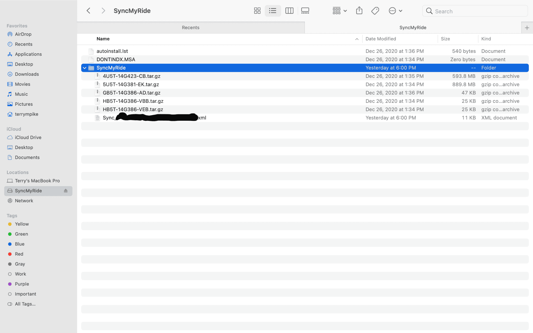Viewport: 533px width, 333px height.
Task: Add a new tab with plus button
Action: pyautogui.click(x=527, y=27)
